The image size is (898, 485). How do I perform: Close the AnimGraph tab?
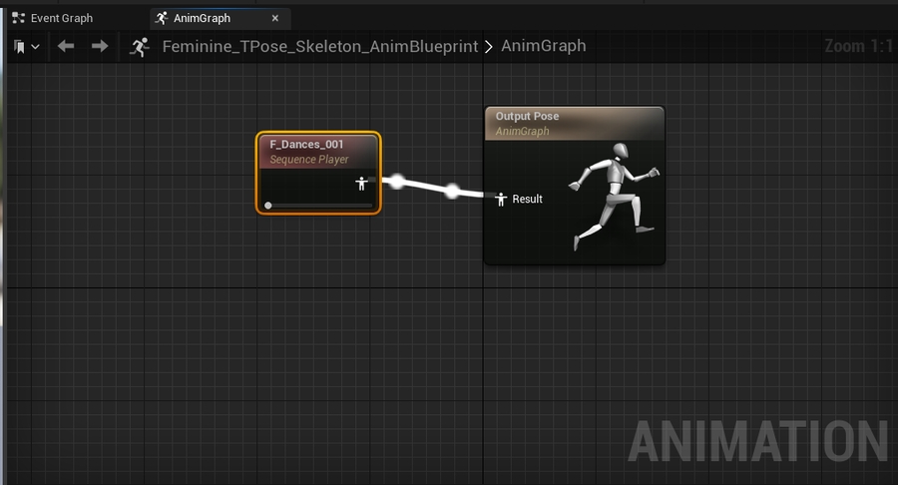click(x=274, y=18)
